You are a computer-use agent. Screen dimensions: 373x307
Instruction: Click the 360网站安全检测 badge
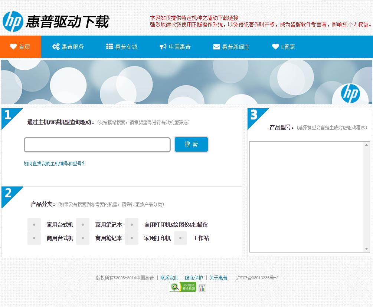pos(183,287)
